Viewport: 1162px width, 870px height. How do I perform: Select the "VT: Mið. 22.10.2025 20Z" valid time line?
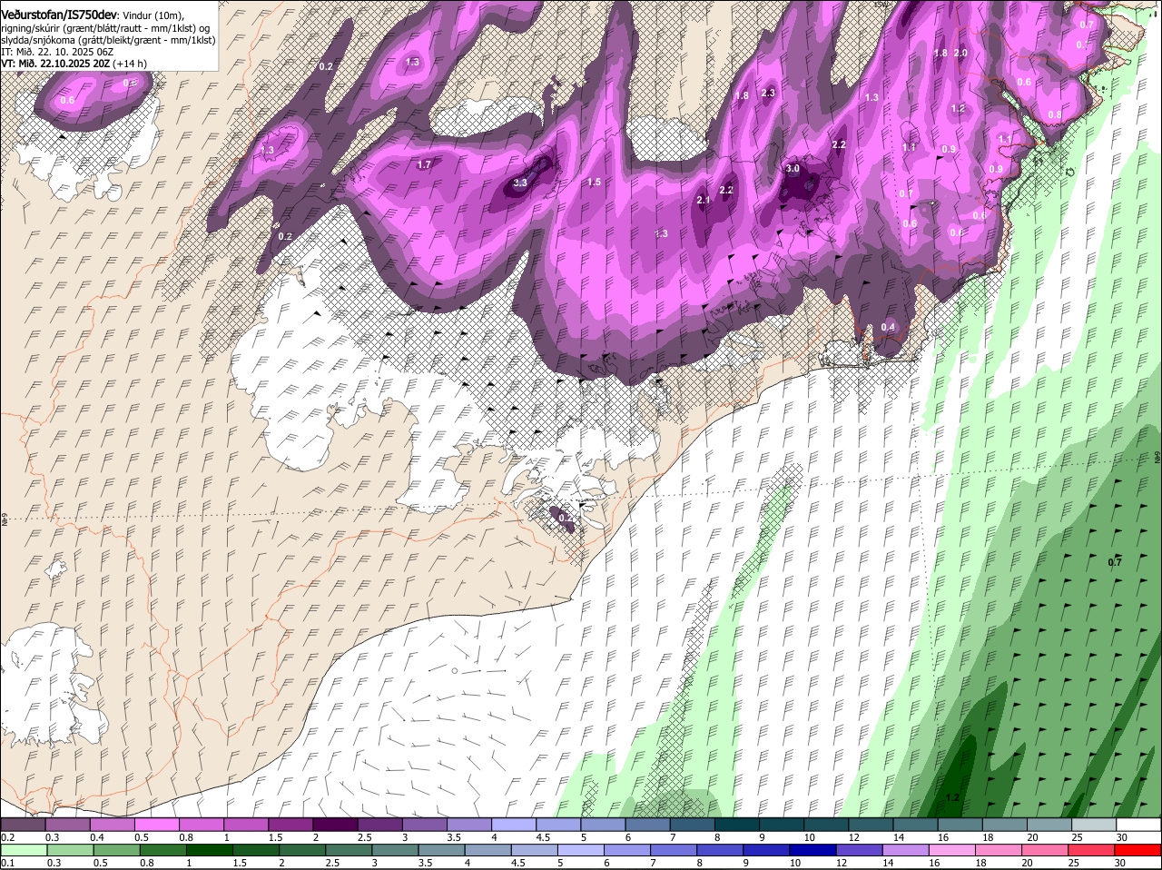[54, 64]
